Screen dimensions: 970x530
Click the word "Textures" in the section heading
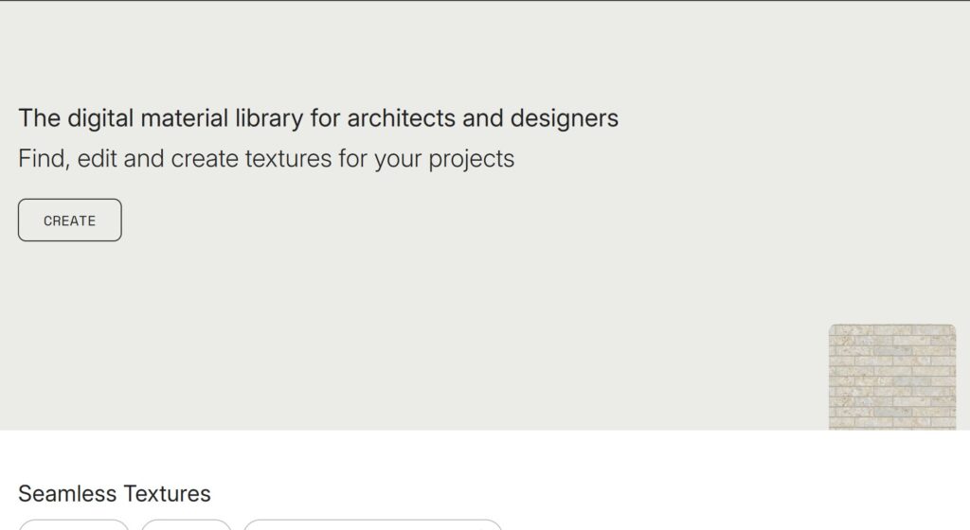point(167,494)
